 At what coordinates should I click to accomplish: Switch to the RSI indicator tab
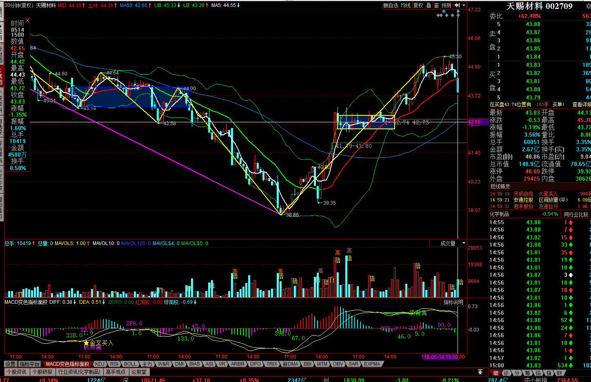114,364
